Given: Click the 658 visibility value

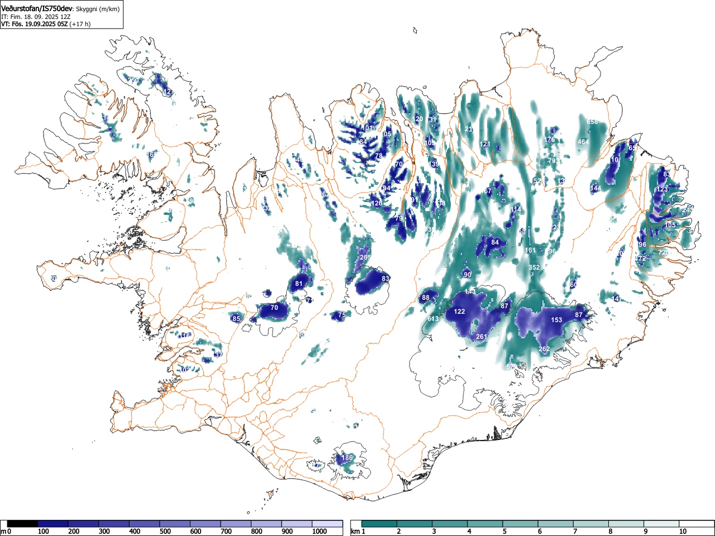Looking at the screenshot, I should (x=592, y=122).
